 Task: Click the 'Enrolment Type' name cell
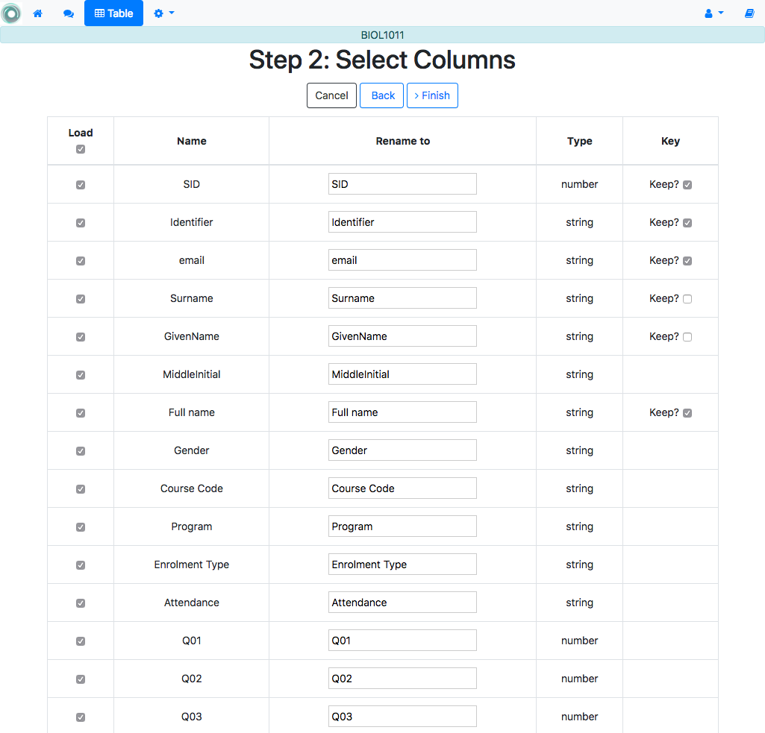[x=192, y=564]
